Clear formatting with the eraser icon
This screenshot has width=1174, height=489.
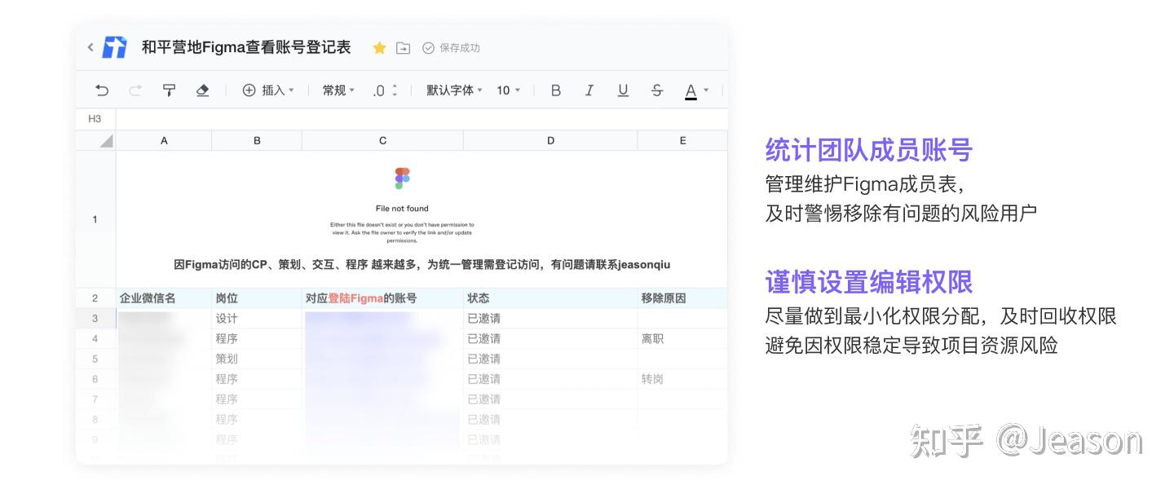[202, 90]
